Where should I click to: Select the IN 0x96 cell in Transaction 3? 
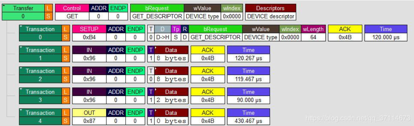[89, 96]
